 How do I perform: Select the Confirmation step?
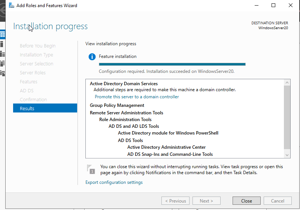(x=33, y=100)
